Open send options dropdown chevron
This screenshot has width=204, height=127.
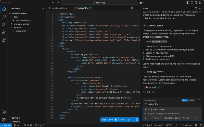tap(199, 118)
